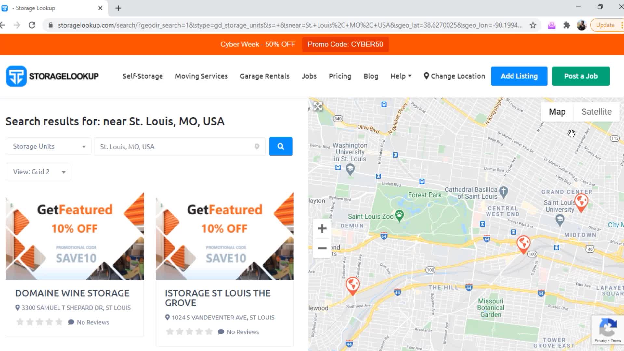Click the Change Location pin icon
The width and height of the screenshot is (624, 351).
coord(427,76)
